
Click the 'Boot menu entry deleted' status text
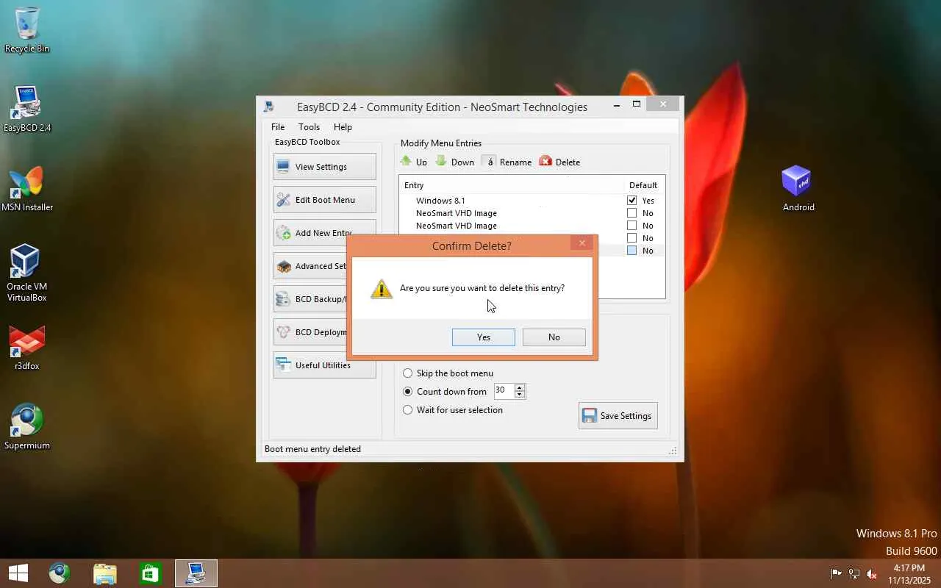pos(312,449)
